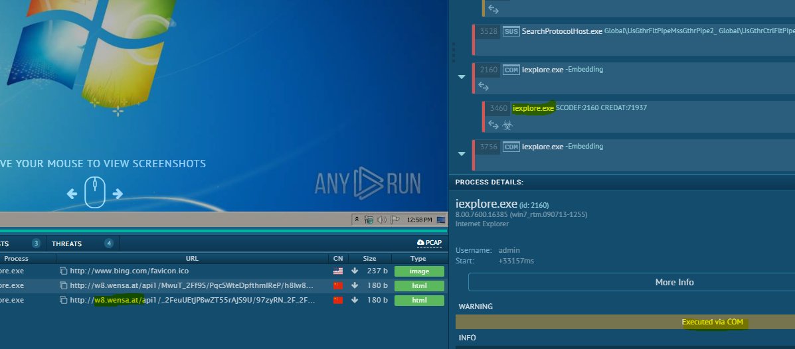The height and width of the screenshot is (349, 795).
Task: Click the Username admin value
Action: click(509, 250)
